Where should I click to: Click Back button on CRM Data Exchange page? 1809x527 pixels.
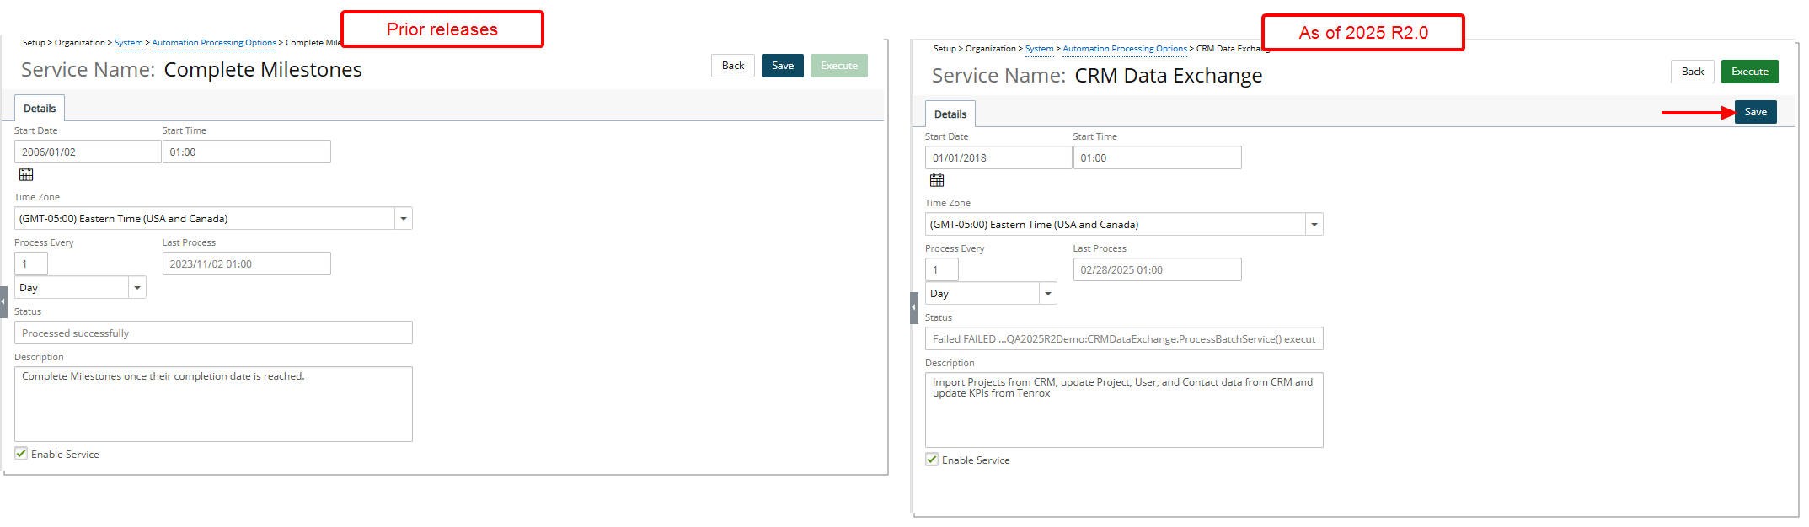click(1693, 72)
